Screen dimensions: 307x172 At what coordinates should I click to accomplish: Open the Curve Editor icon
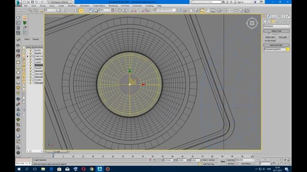[208, 11]
